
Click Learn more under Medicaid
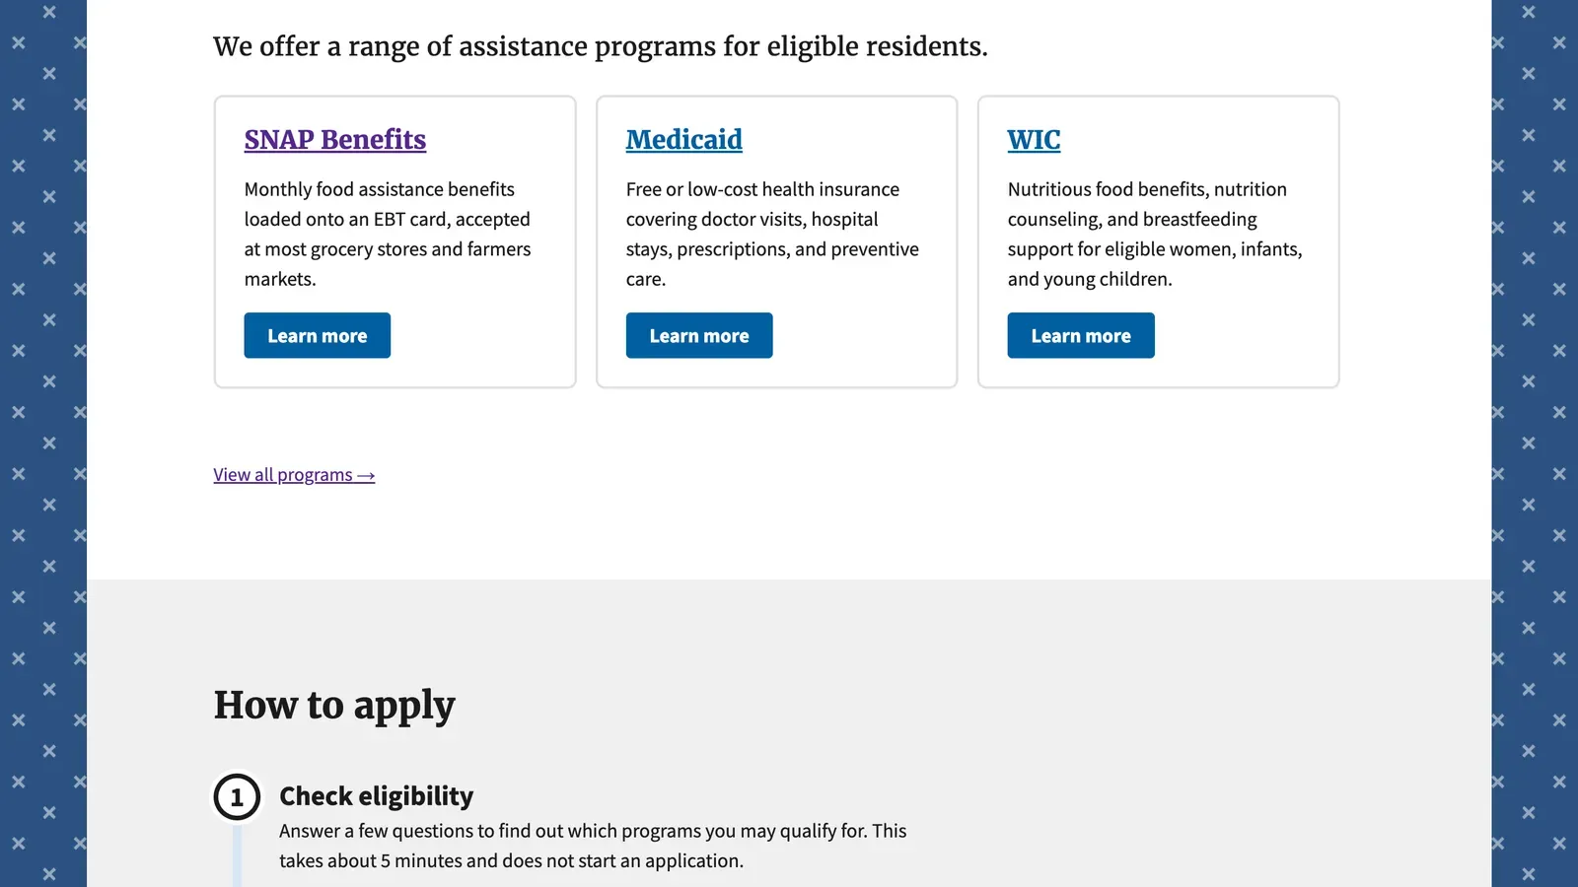698,335
